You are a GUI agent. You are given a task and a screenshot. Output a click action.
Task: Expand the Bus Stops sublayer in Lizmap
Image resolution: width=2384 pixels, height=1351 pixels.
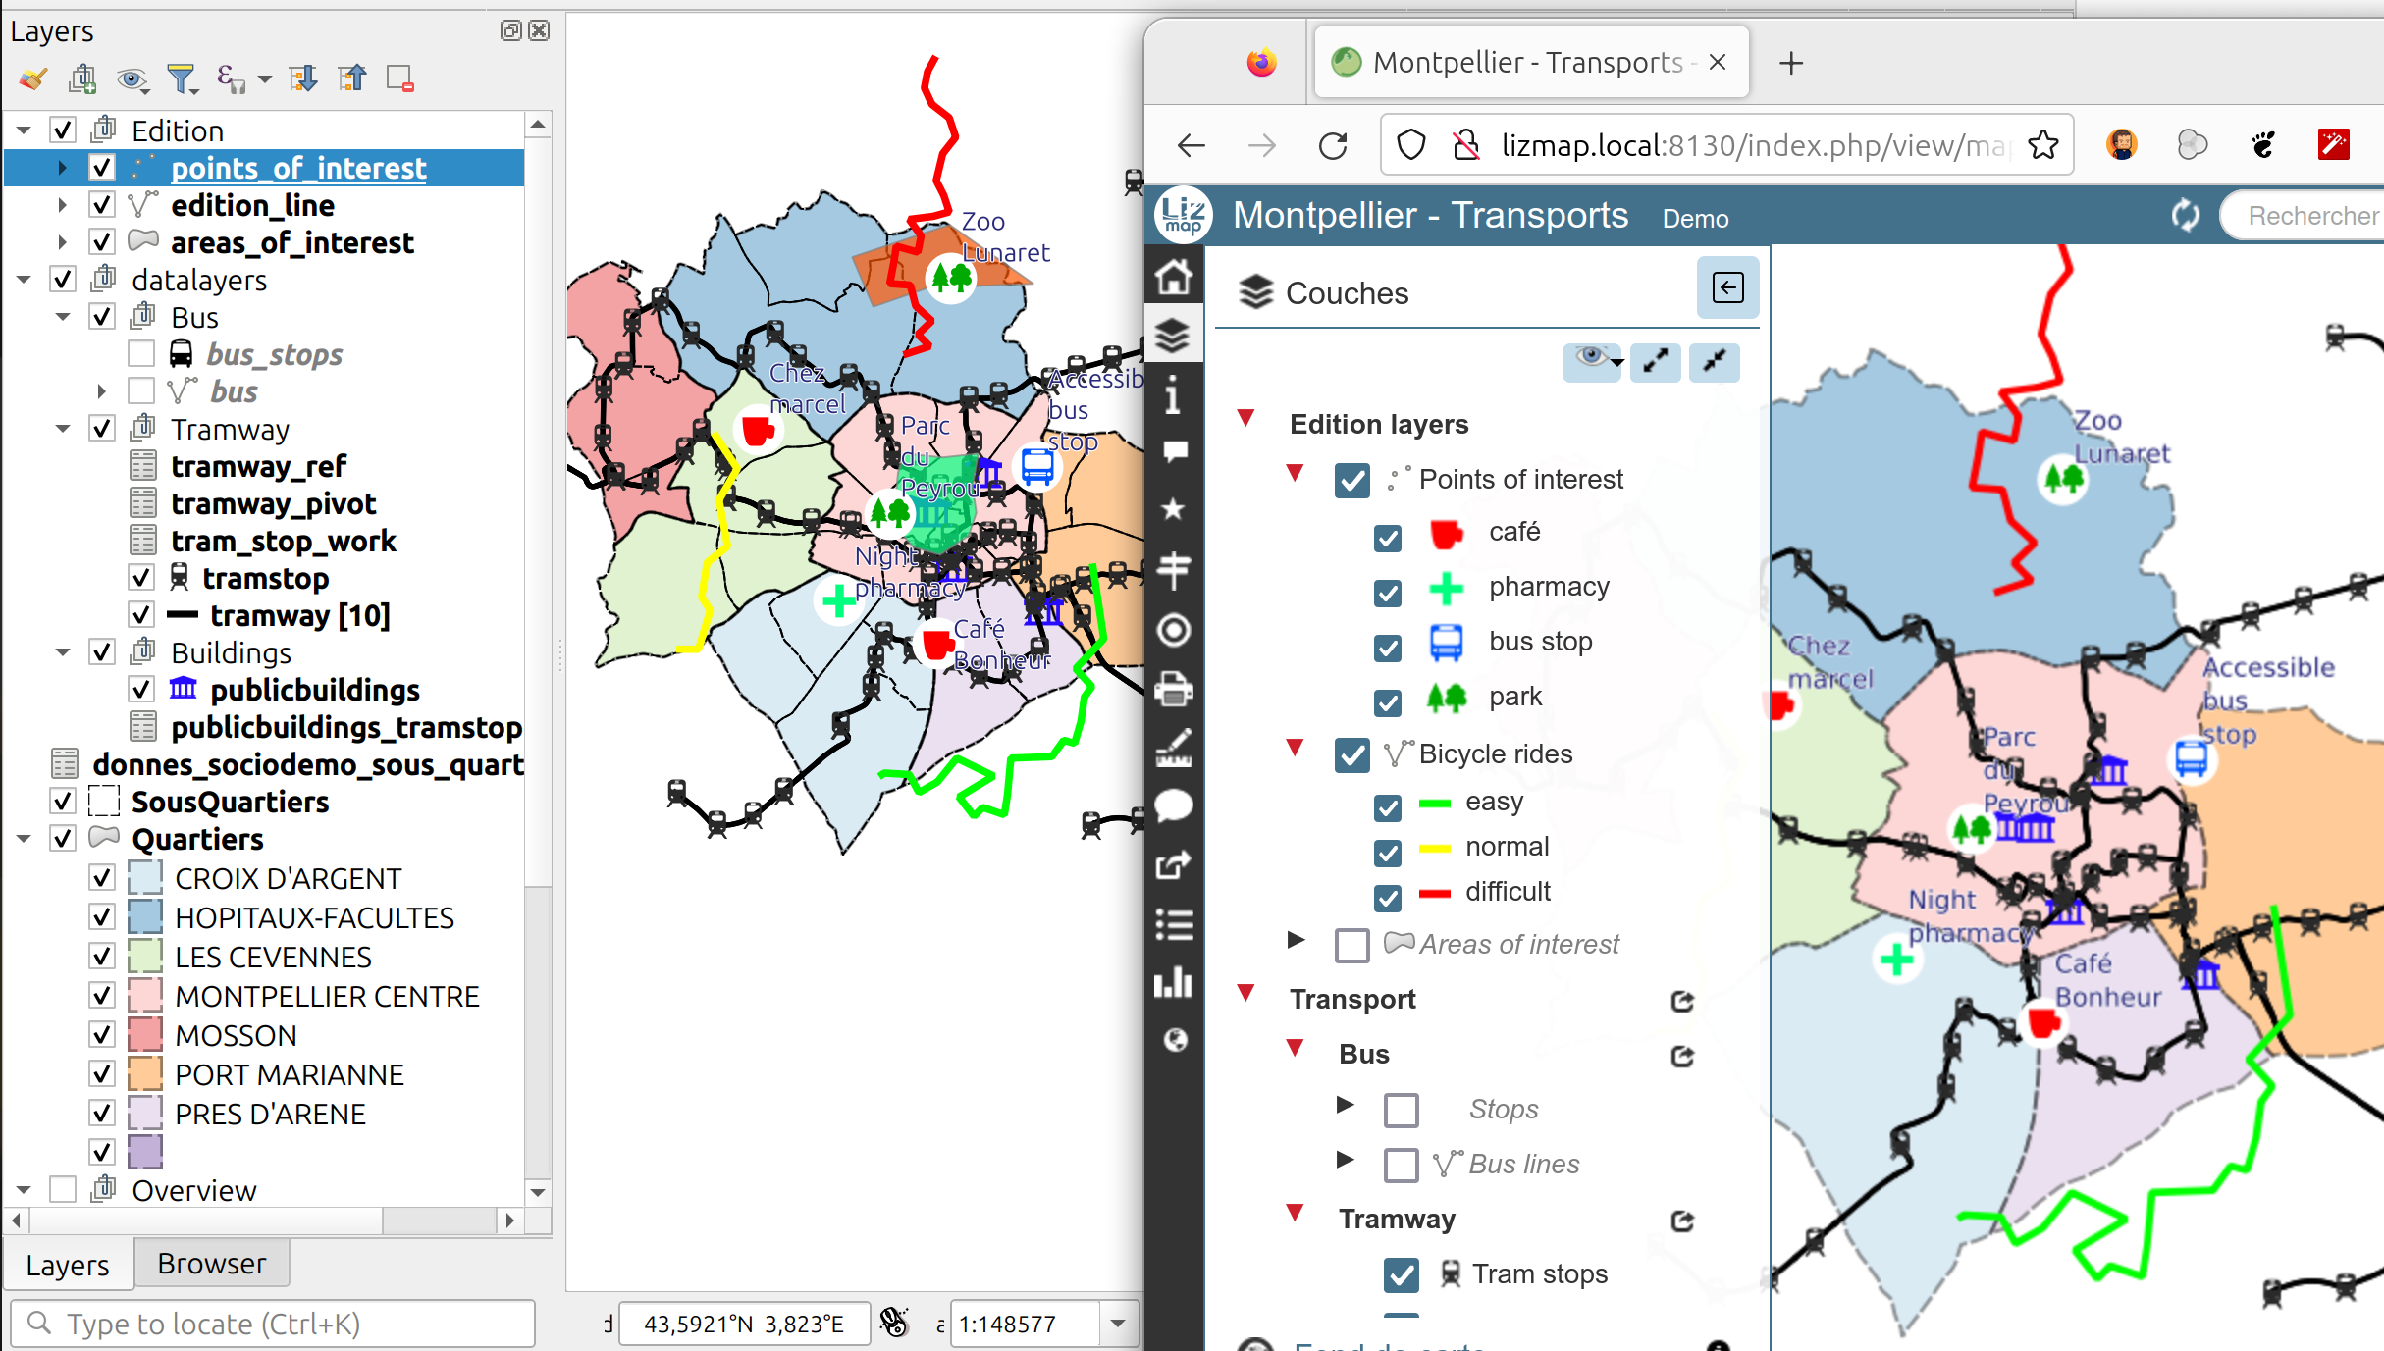(1346, 1109)
